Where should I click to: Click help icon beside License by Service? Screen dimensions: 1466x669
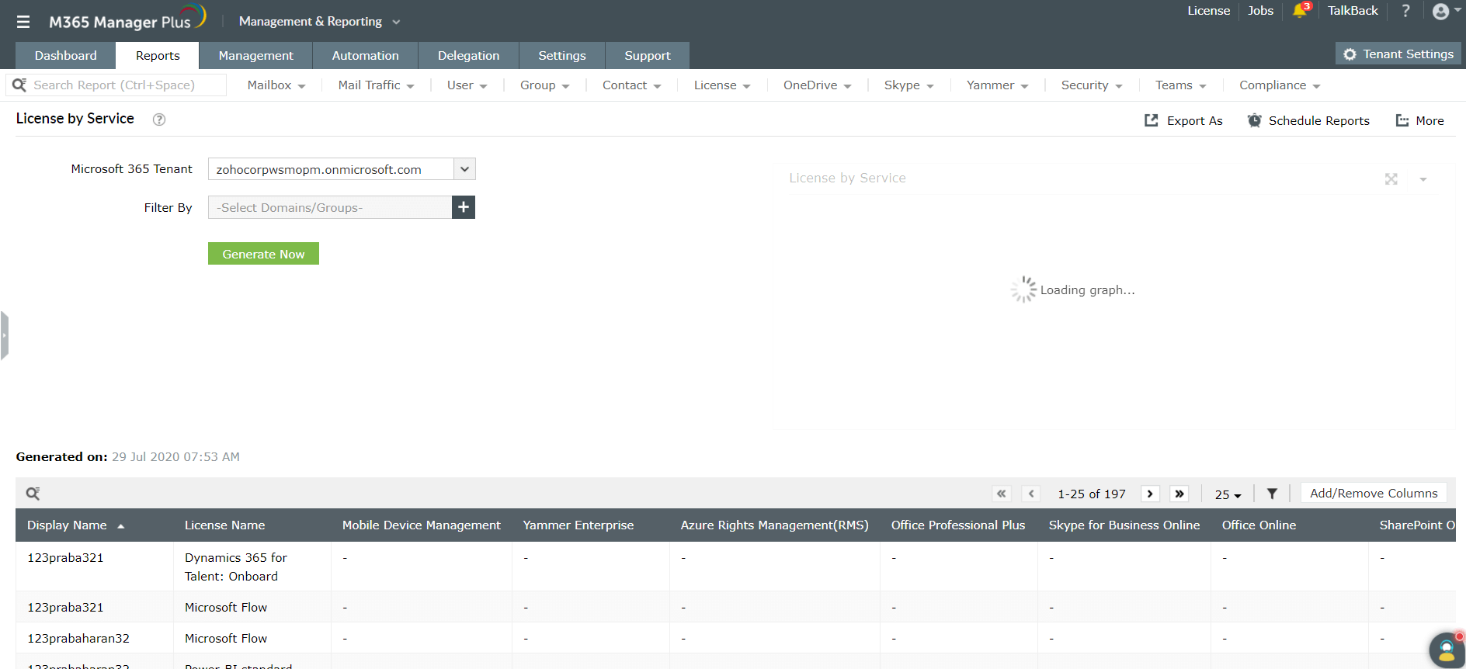coord(159,120)
